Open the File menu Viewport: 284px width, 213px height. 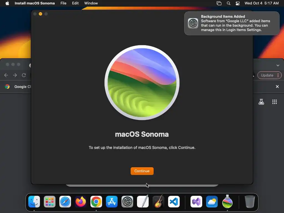pos(64,3)
